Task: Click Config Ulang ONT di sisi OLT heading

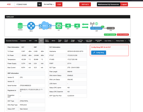Action: [101, 47]
